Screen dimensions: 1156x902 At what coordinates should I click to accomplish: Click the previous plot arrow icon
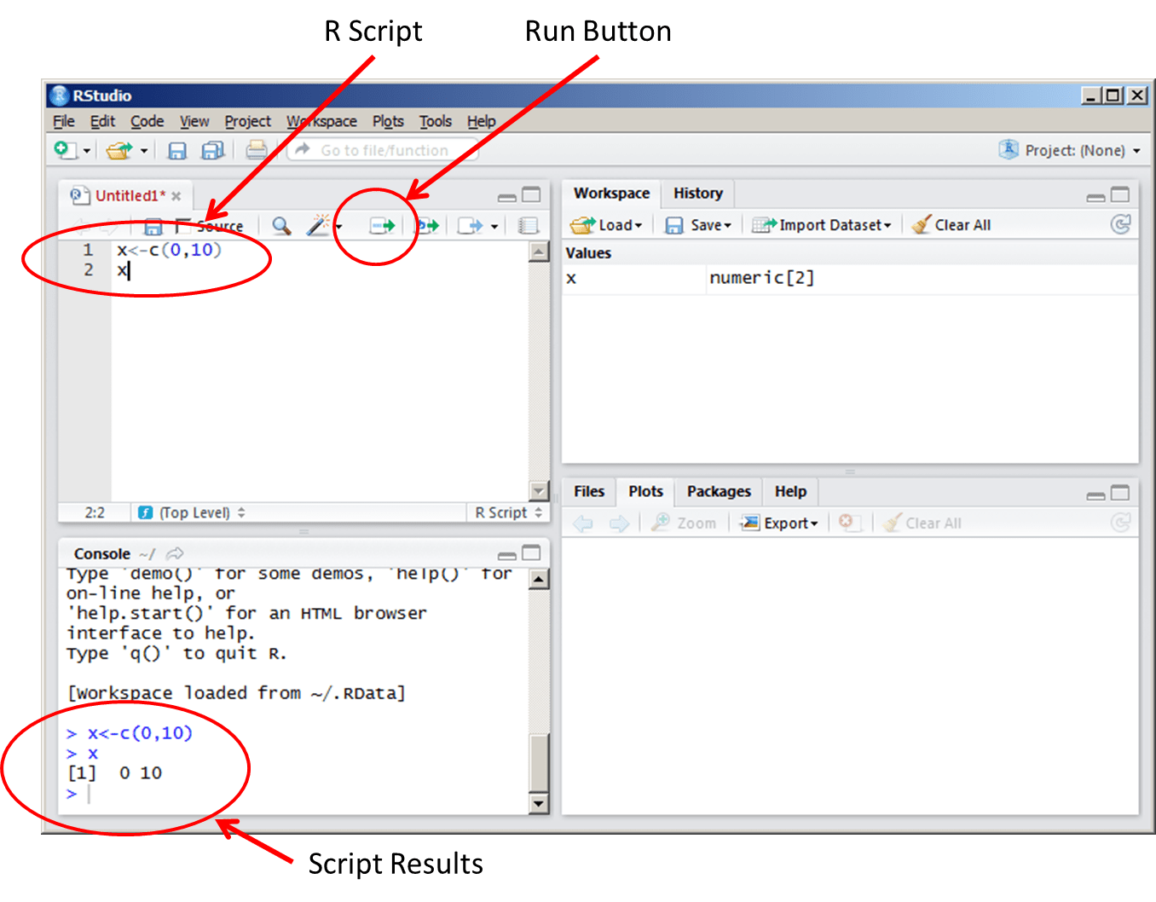pyautogui.click(x=583, y=523)
